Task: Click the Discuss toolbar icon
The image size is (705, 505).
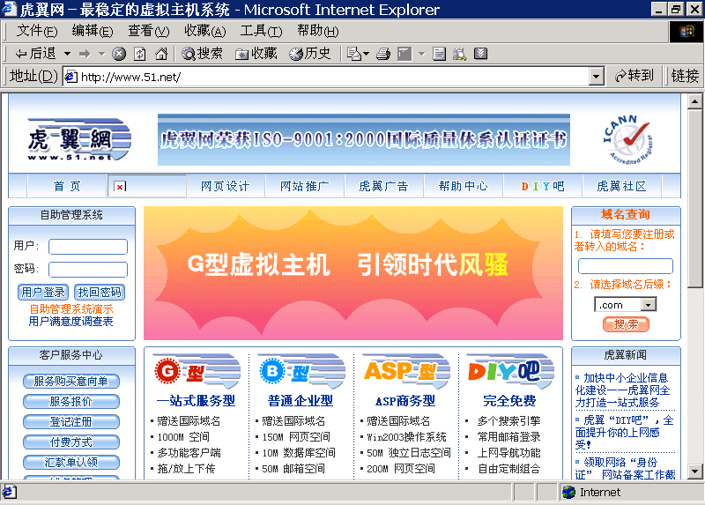Action: 439,55
